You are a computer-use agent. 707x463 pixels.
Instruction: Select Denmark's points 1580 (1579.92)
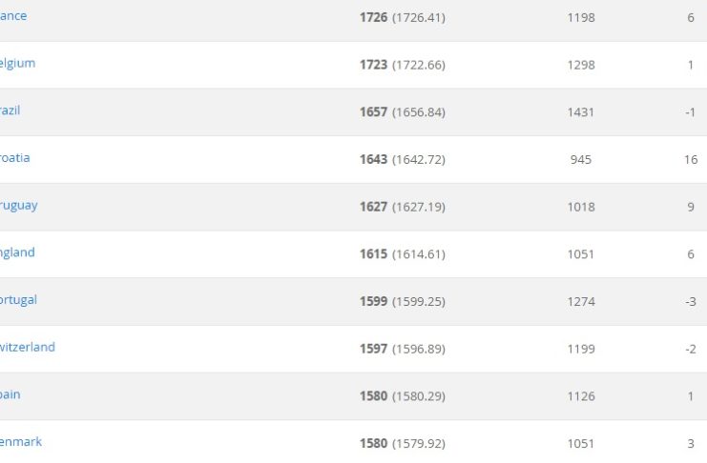[x=402, y=443]
